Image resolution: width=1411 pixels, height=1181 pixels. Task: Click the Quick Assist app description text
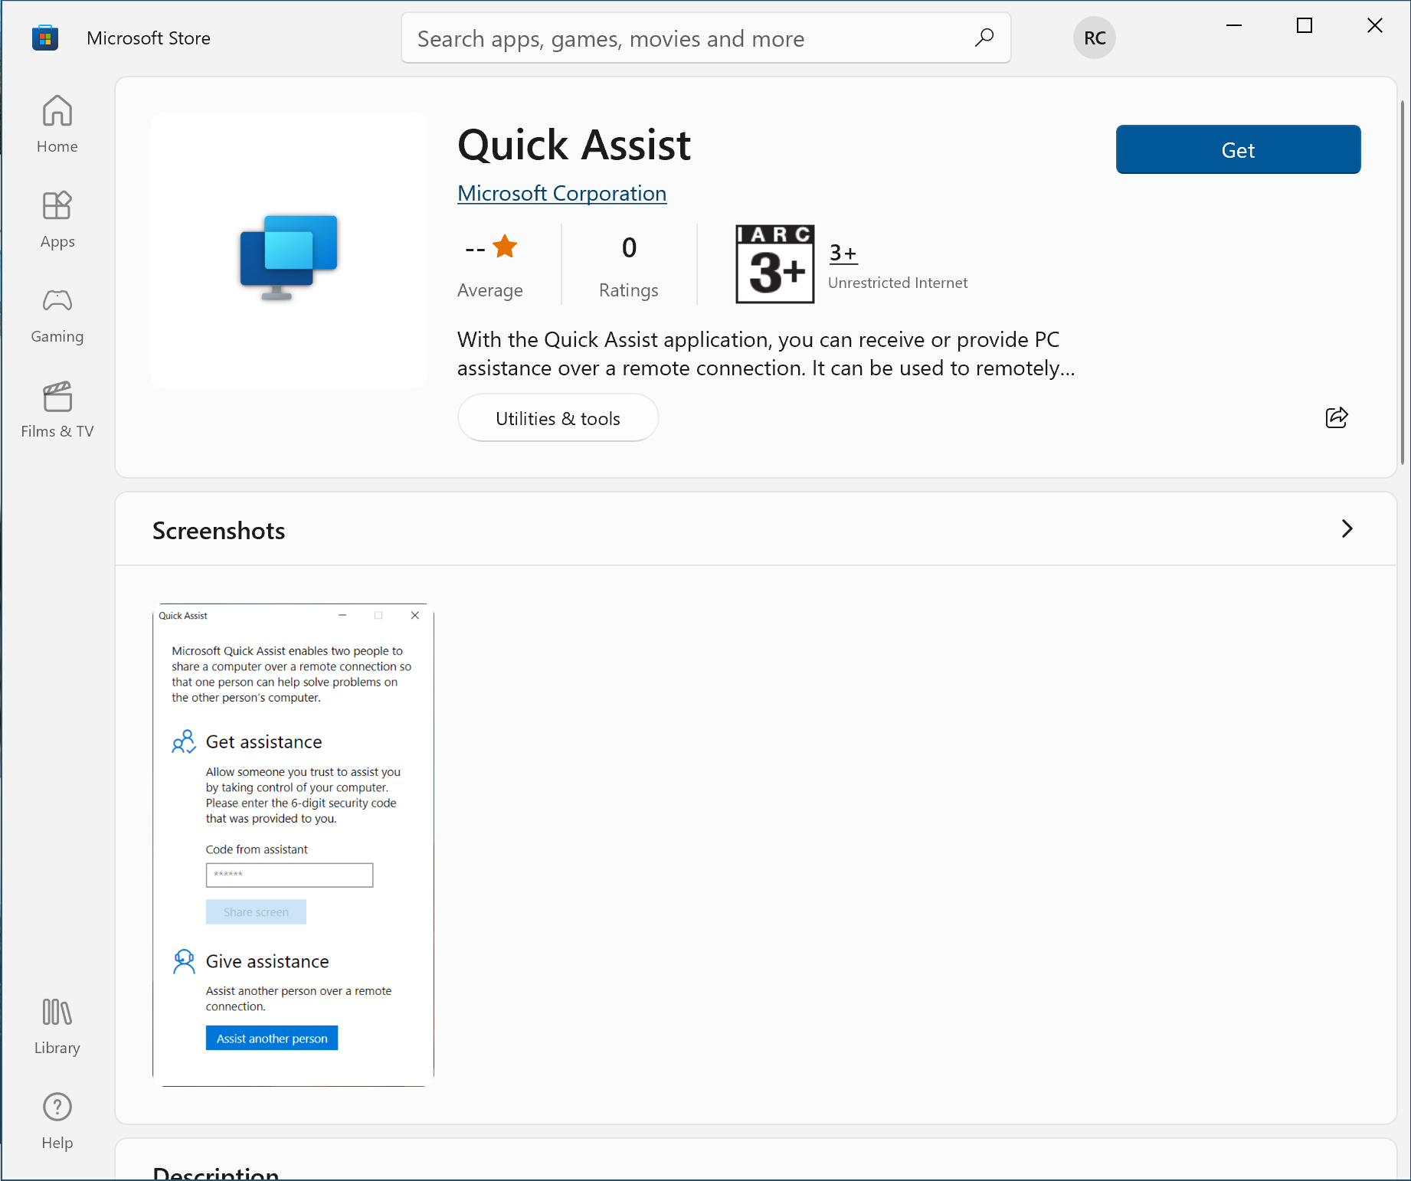pyautogui.click(x=766, y=354)
